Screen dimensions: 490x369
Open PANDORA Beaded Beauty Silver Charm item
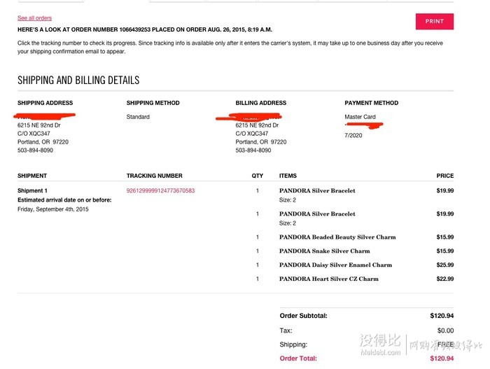(337, 237)
